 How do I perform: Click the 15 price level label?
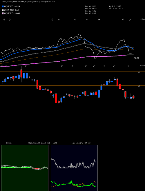[139, 86]
